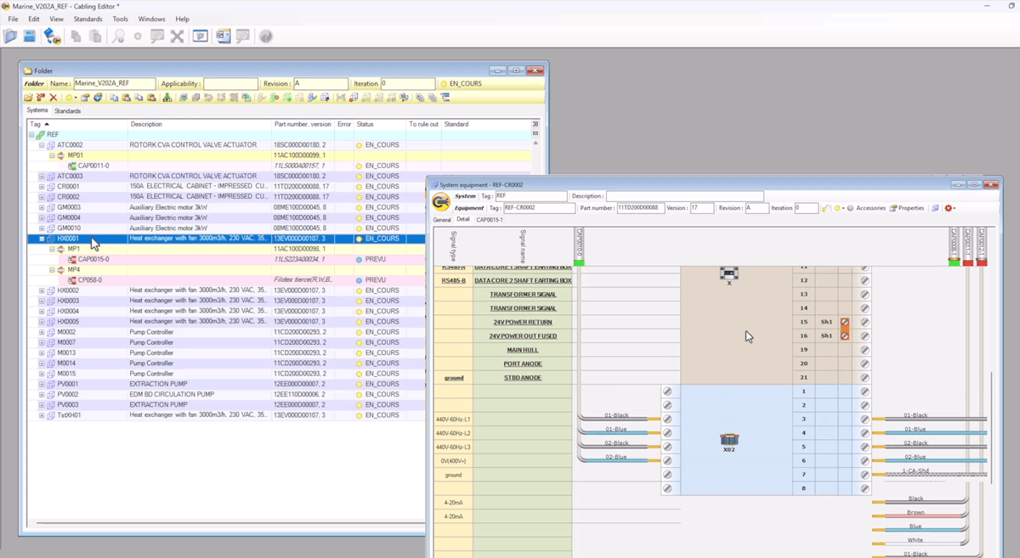The image size is (1020, 558).
Task: Click the Applicability input field
Action: pyautogui.click(x=230, y=84)
